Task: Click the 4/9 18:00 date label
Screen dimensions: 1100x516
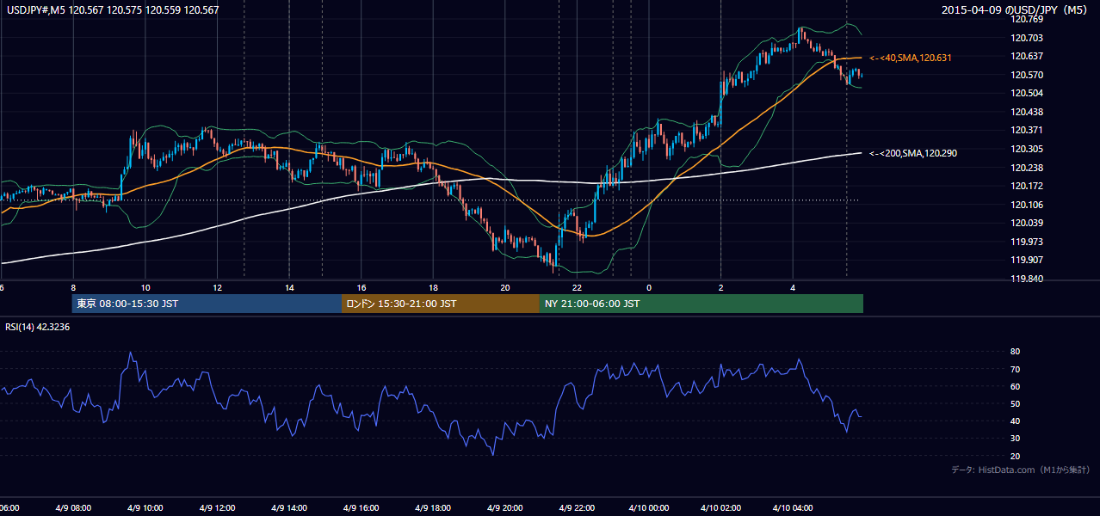Action: point(432,507)
